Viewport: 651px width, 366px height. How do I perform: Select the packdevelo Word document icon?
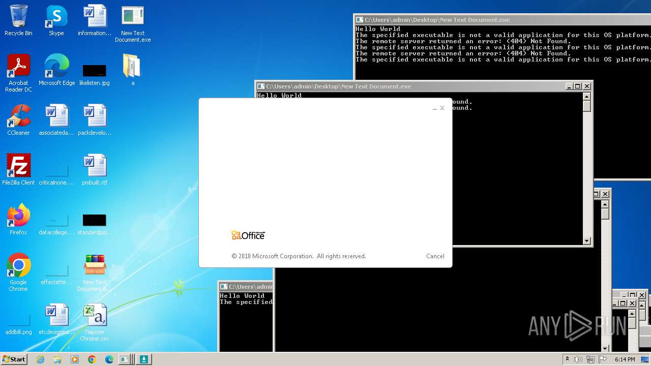tap(95, 120)
